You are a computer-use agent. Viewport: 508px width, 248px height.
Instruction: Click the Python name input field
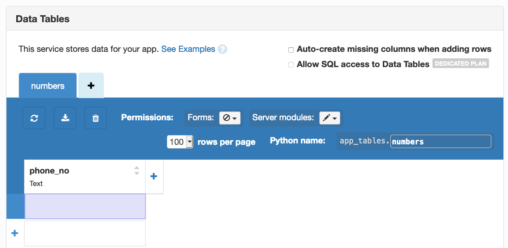(440, 142)
